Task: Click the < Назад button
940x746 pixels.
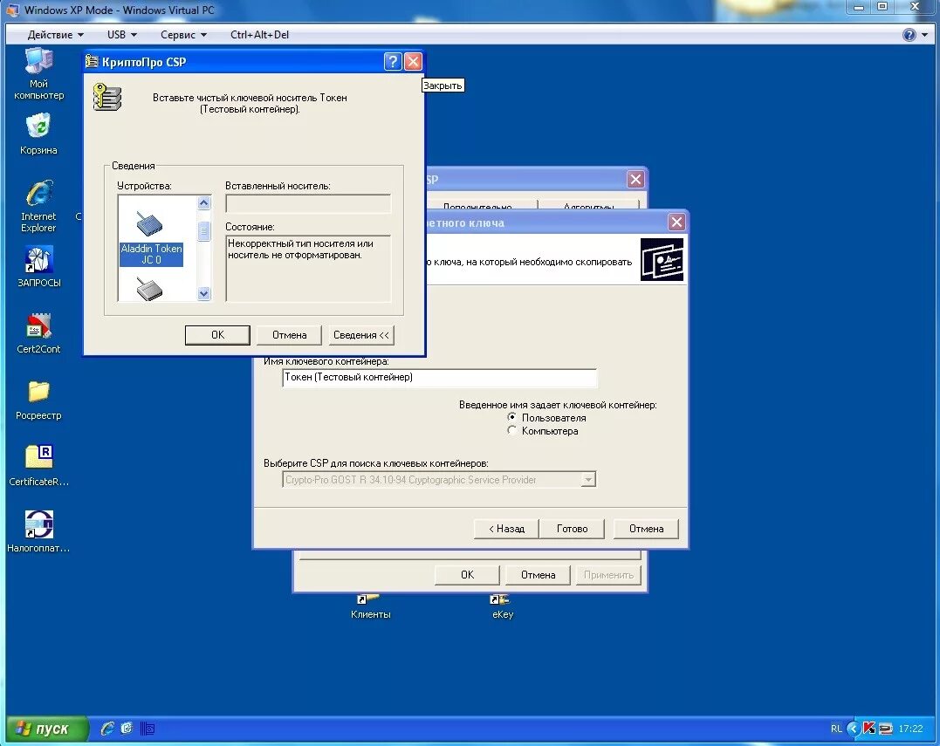Action: click(x=506, y=529)
